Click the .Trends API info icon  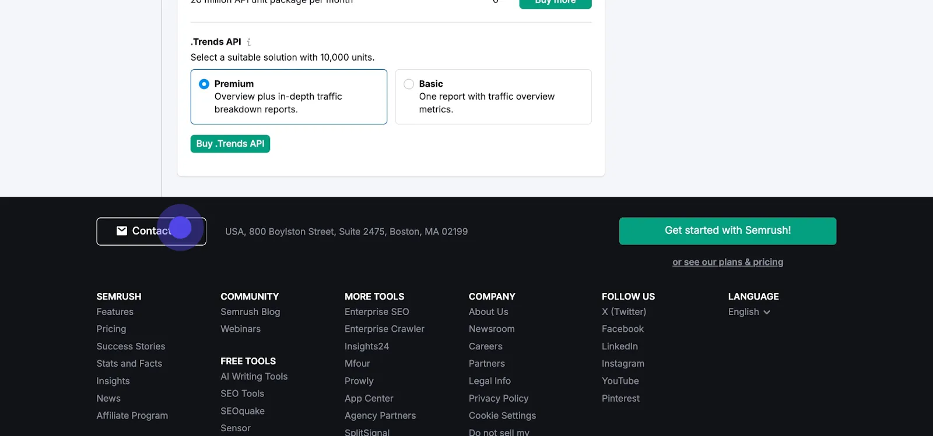pos(249,42)
